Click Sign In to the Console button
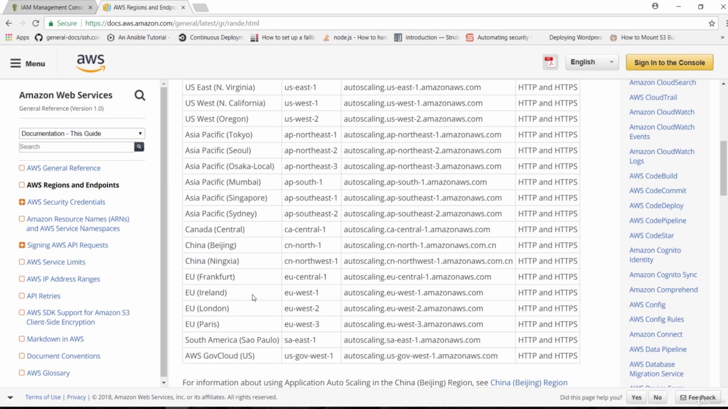Screen dimensions: 728x409 [669, 62]
